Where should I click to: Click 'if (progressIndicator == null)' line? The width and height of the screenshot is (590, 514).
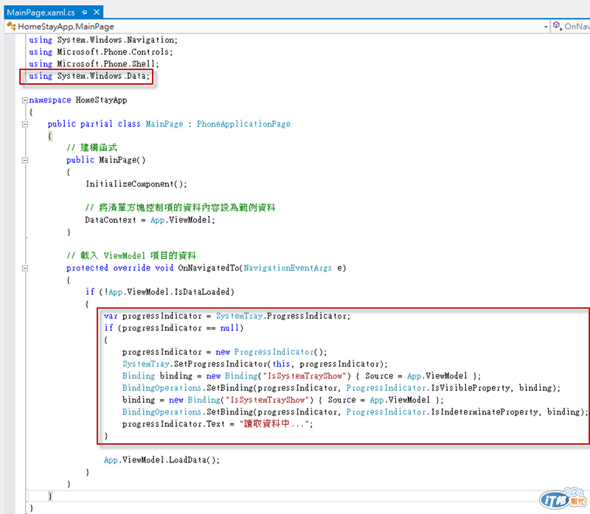coord(174,328)
